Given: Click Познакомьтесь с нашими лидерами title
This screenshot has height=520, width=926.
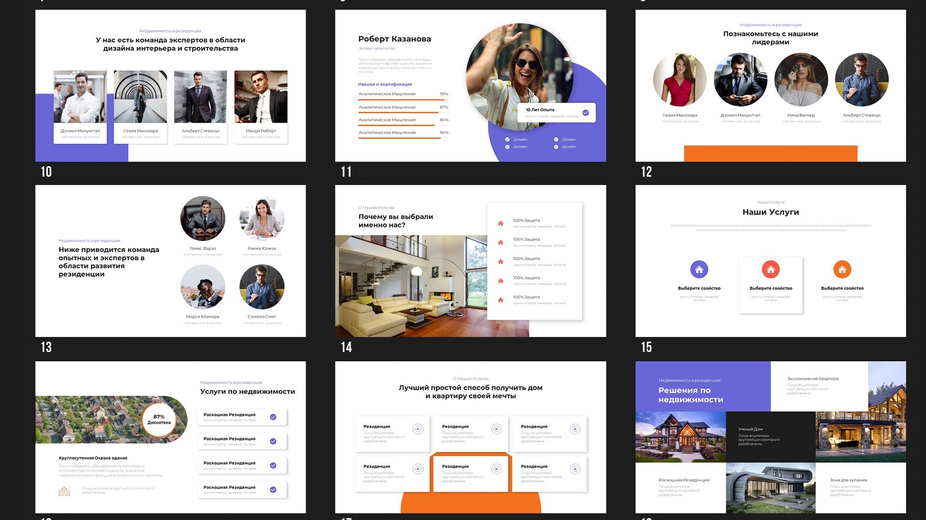Looking at the screenshot, I should [x=770, y=38].
